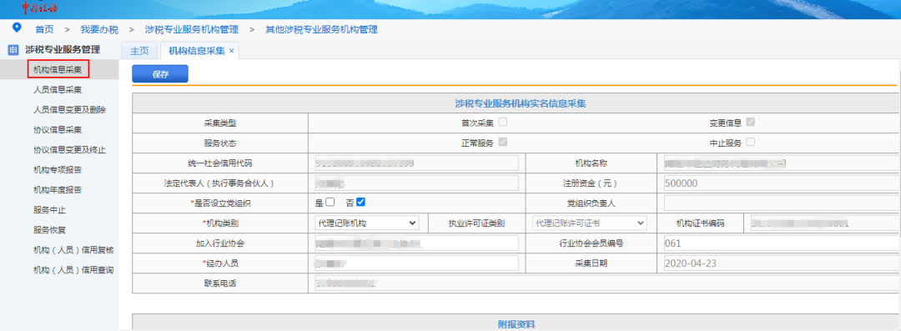901x331 pixels.
Task: Click 采集日期 field showing 2020-04-23
Action: pyautogui.click(x=782, y=263)
